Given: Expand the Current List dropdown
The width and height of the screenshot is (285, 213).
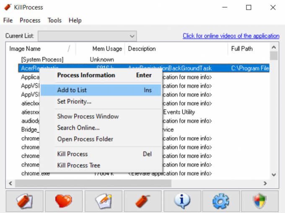Looking at the screenshot, I should (87, 36).
